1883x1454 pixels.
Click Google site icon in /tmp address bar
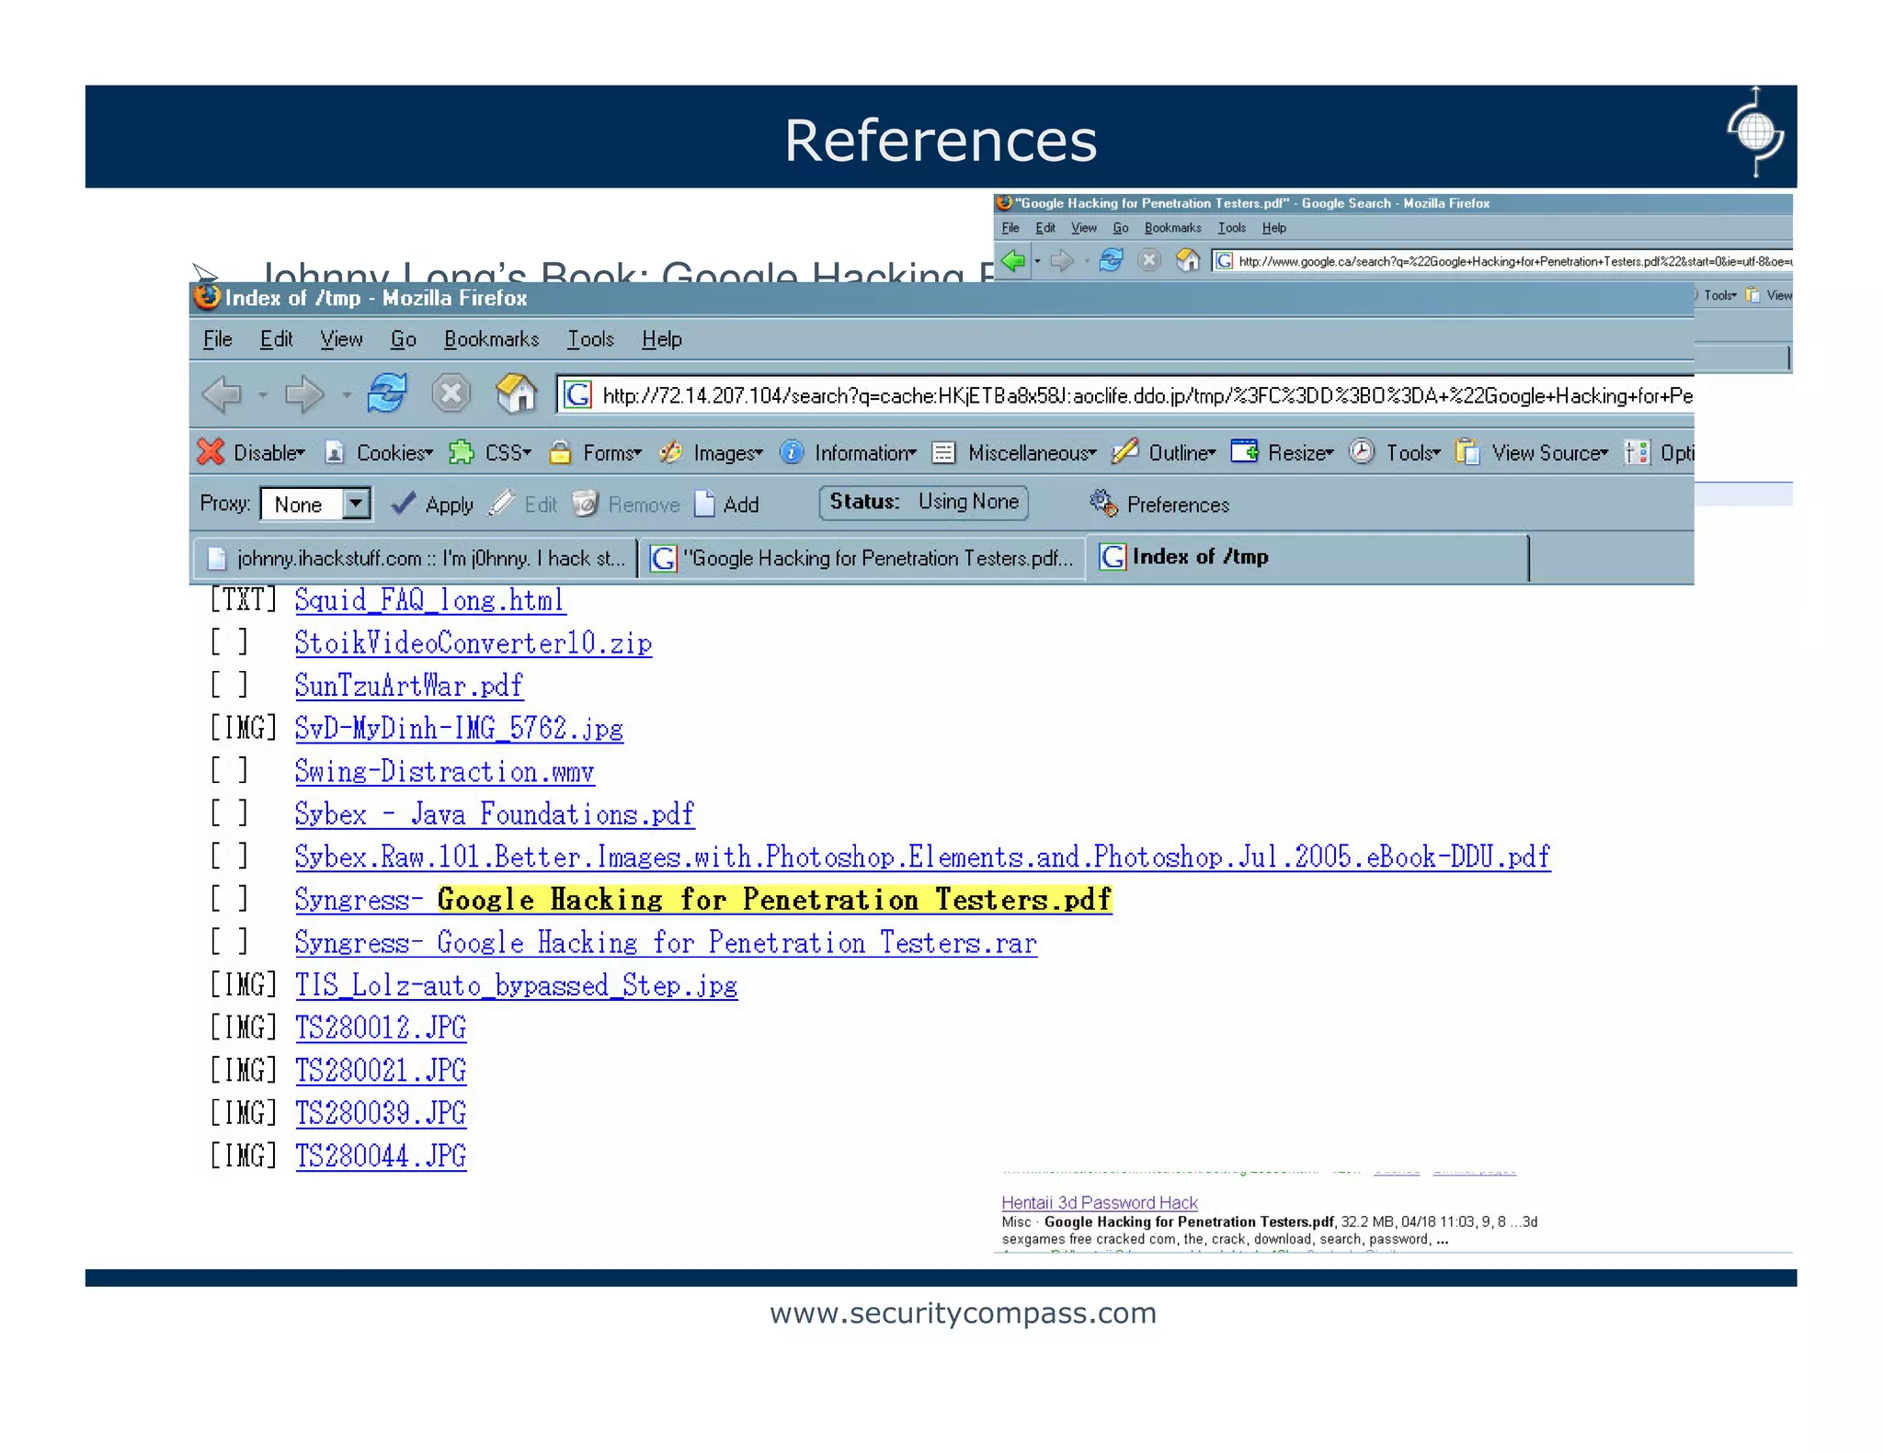click(577, 395)
